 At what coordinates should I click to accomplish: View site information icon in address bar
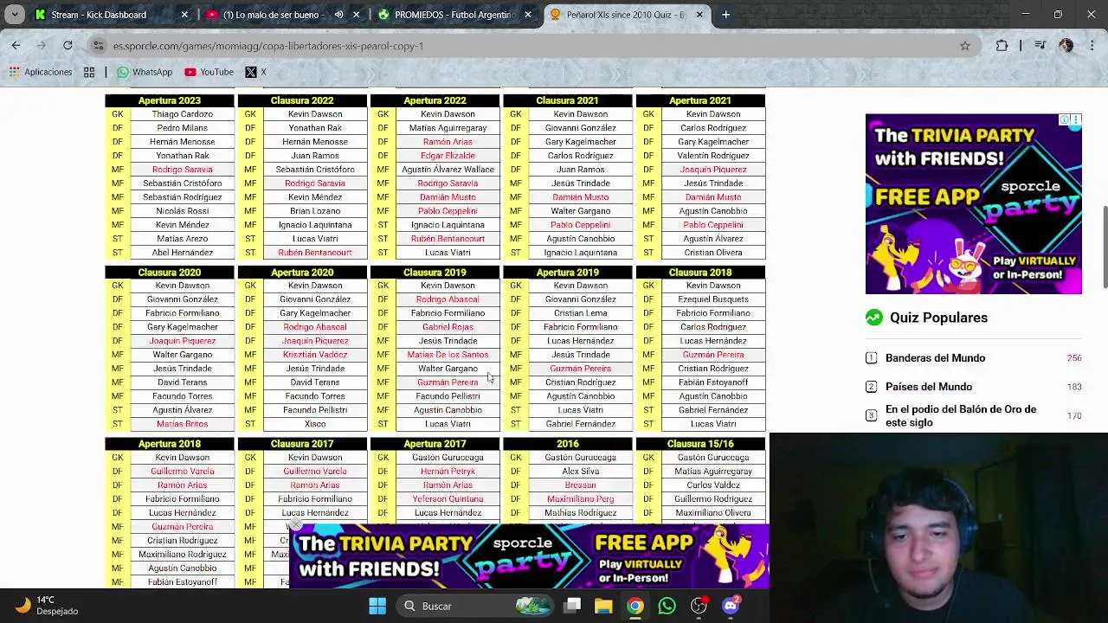pos(99,46)
